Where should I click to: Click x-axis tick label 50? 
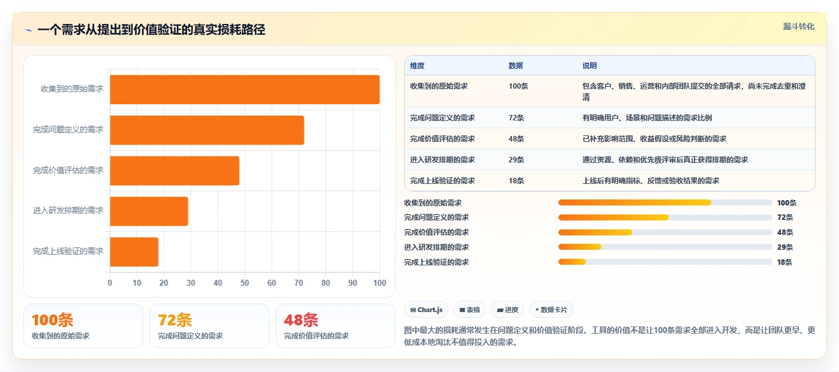click(245, 283)
